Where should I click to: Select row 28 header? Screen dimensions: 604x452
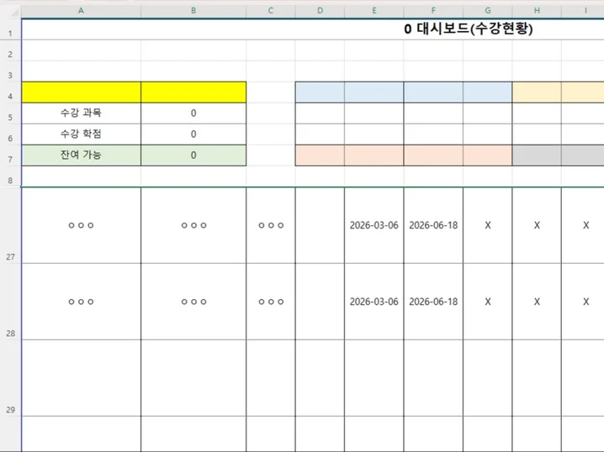pos(10,302)
